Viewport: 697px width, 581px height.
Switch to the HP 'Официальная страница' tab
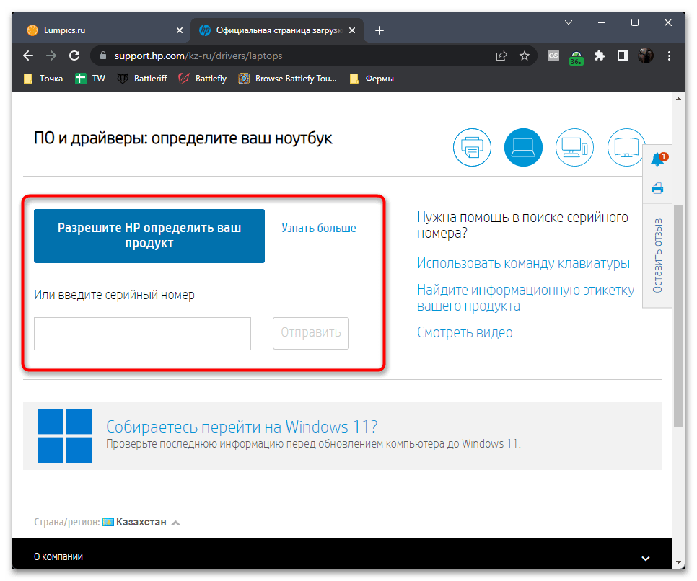coord(277,30)
